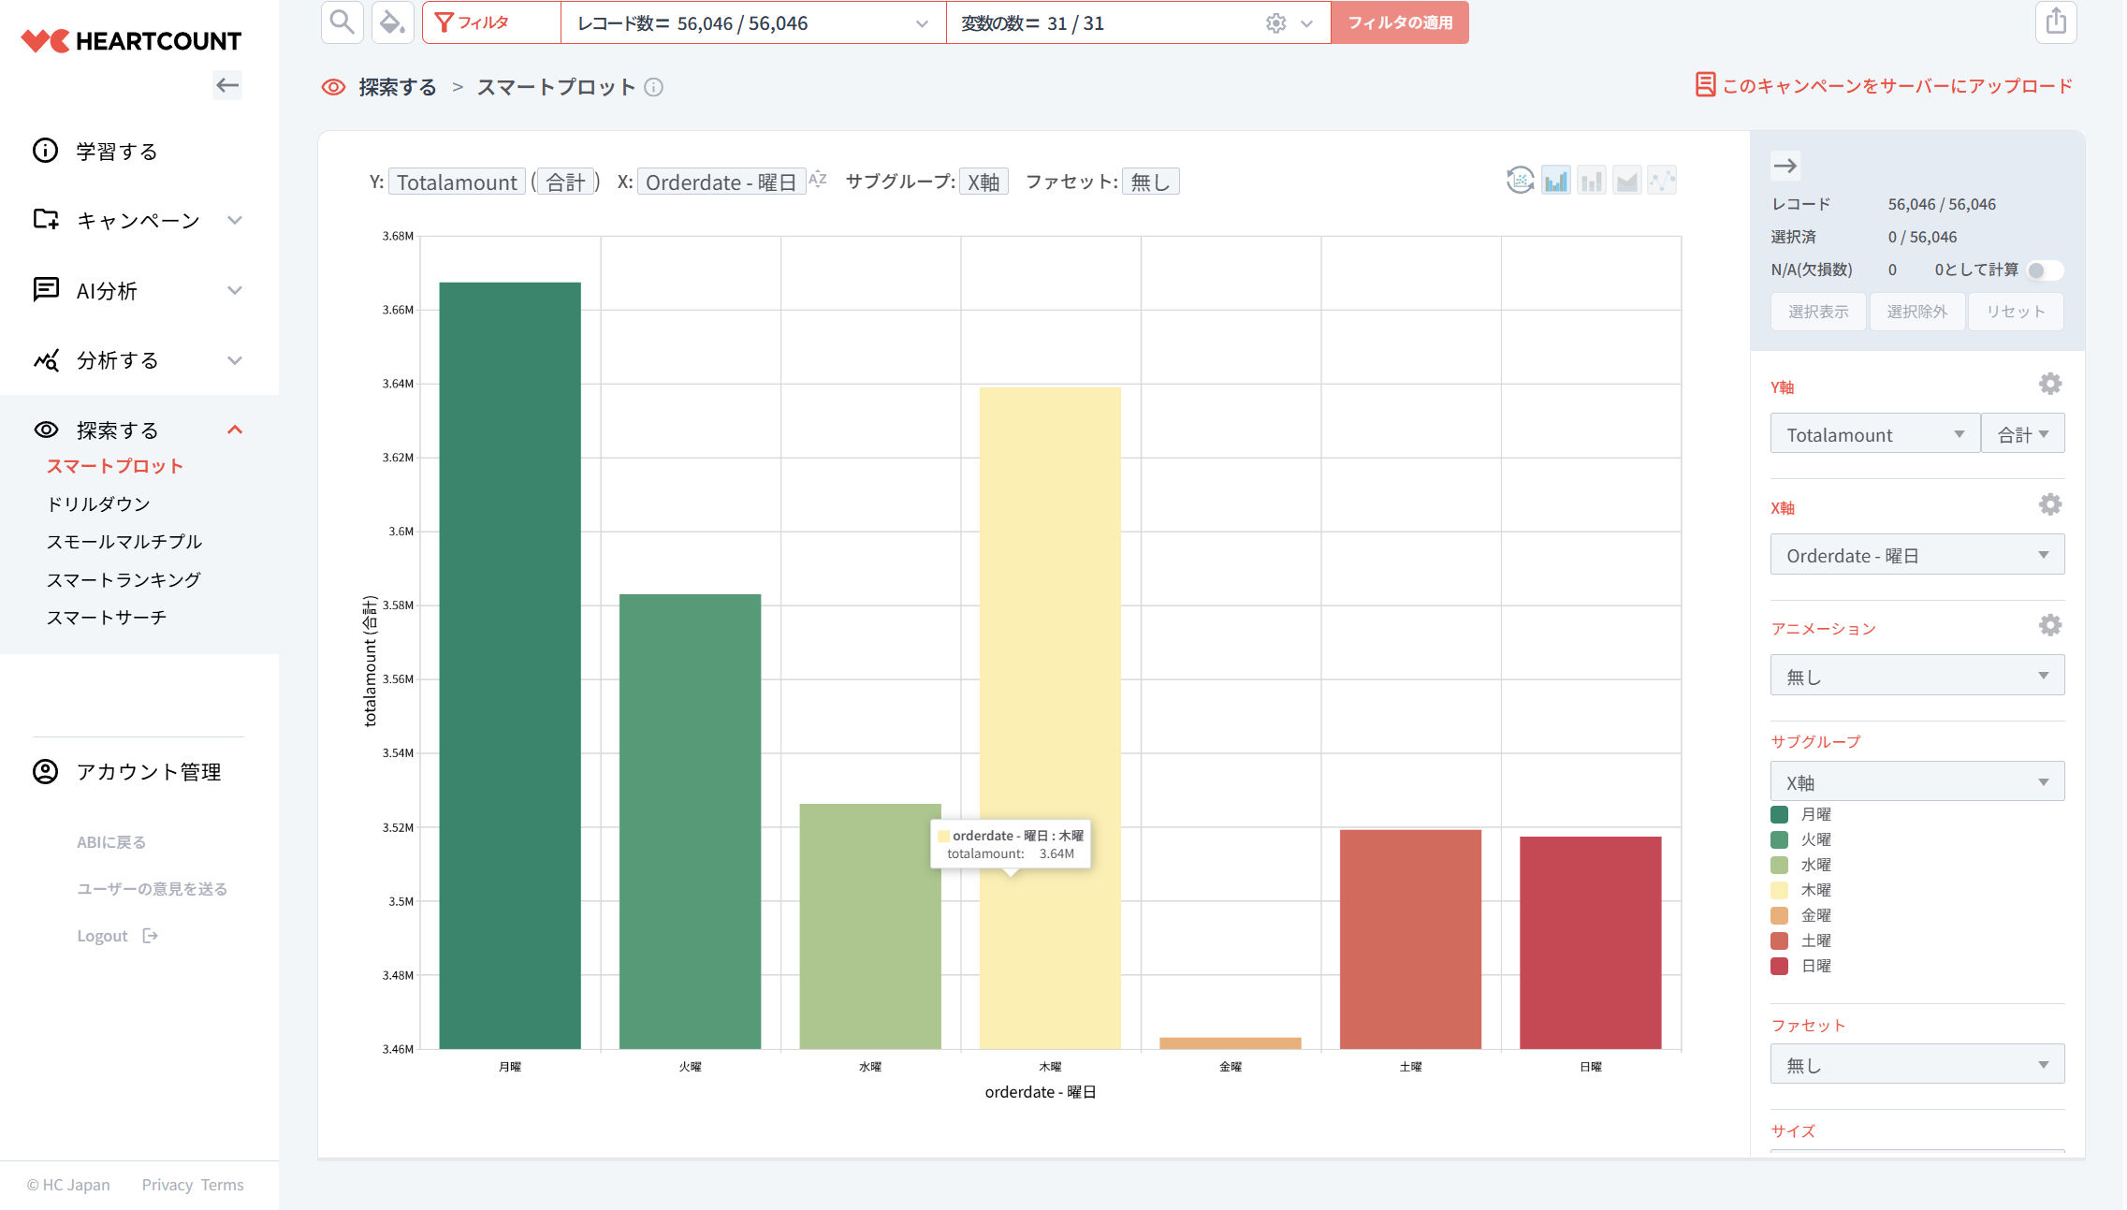Click the campaign upload document icon
The height and width of the screenshot is (1210, 2127).
point(1705,85)
